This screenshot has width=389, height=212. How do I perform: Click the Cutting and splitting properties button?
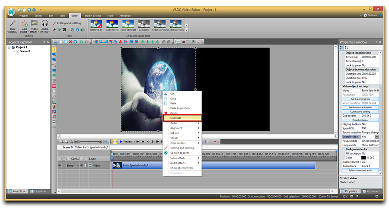point(360,111)
